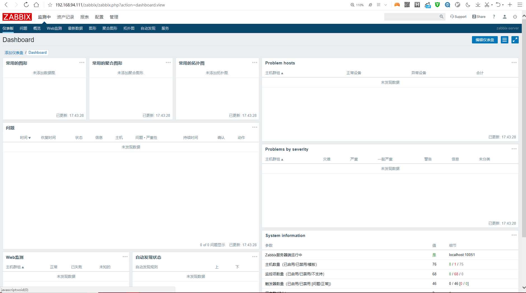Switch to the 最新数据 submenu tab
This screenshot has height=293, width=526.
(x=75, y=28)
